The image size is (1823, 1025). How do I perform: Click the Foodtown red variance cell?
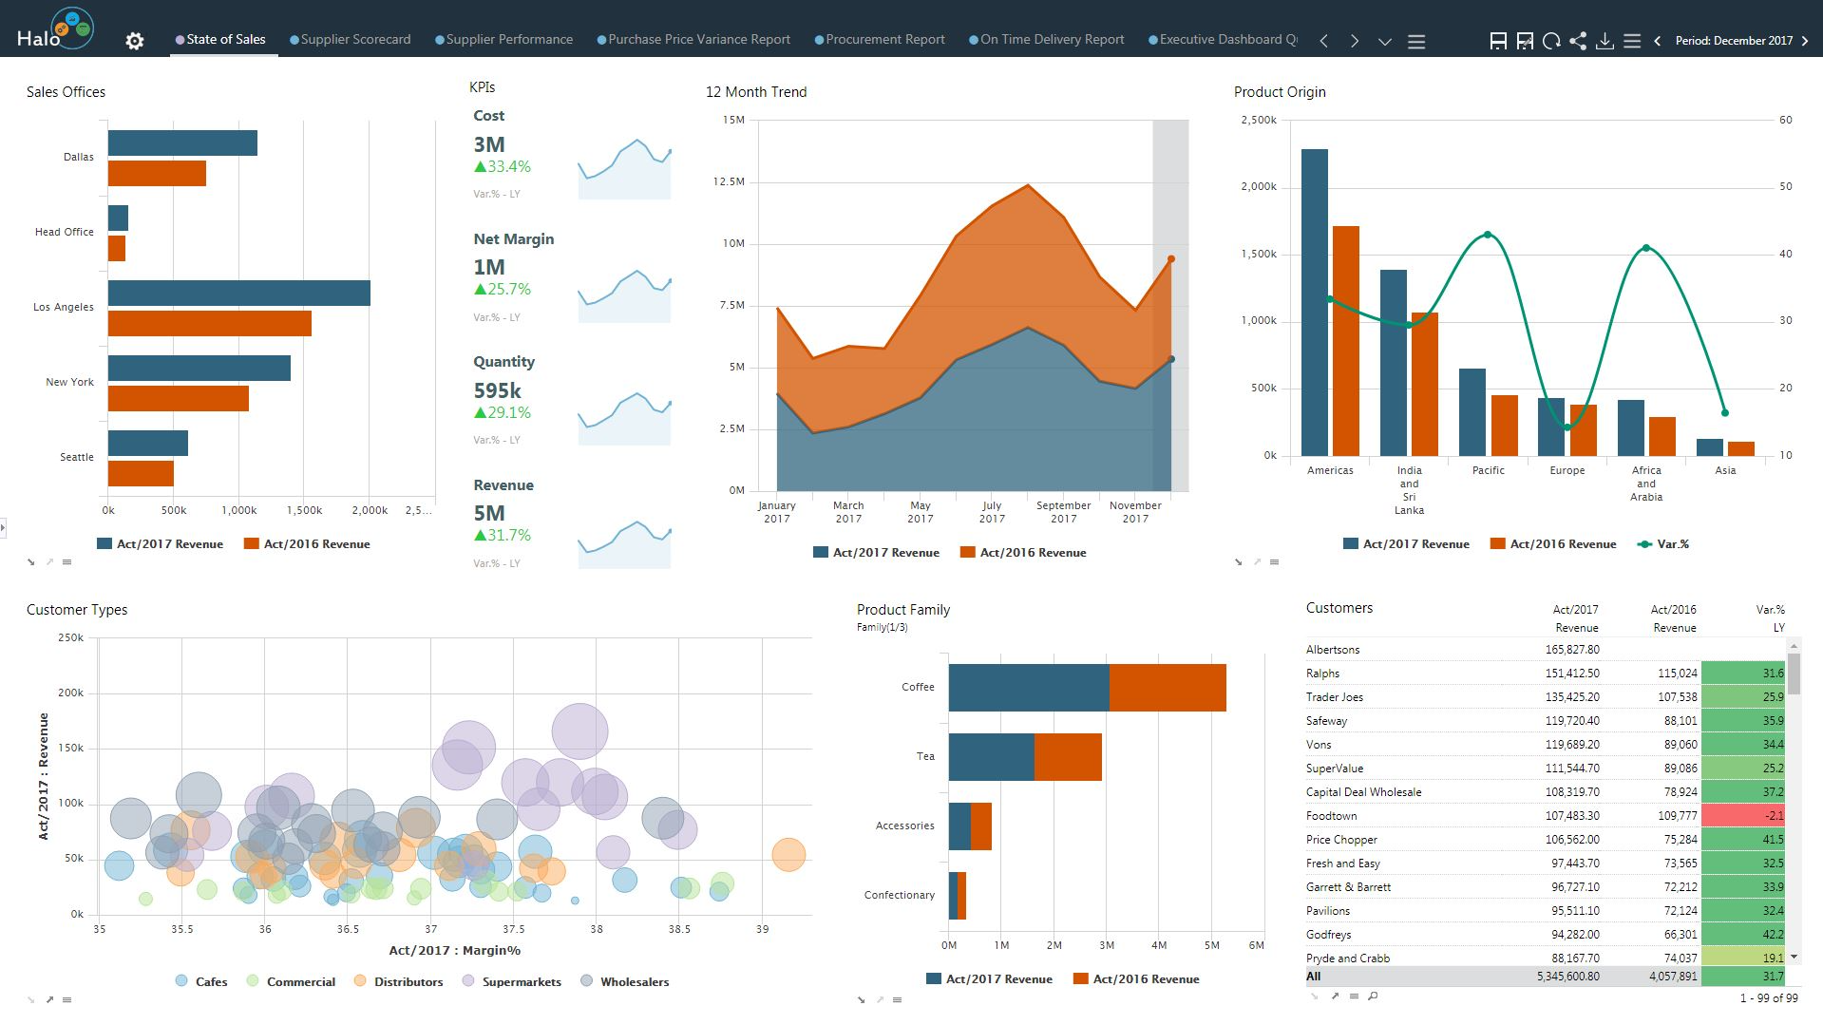[x=1743, y=816]
